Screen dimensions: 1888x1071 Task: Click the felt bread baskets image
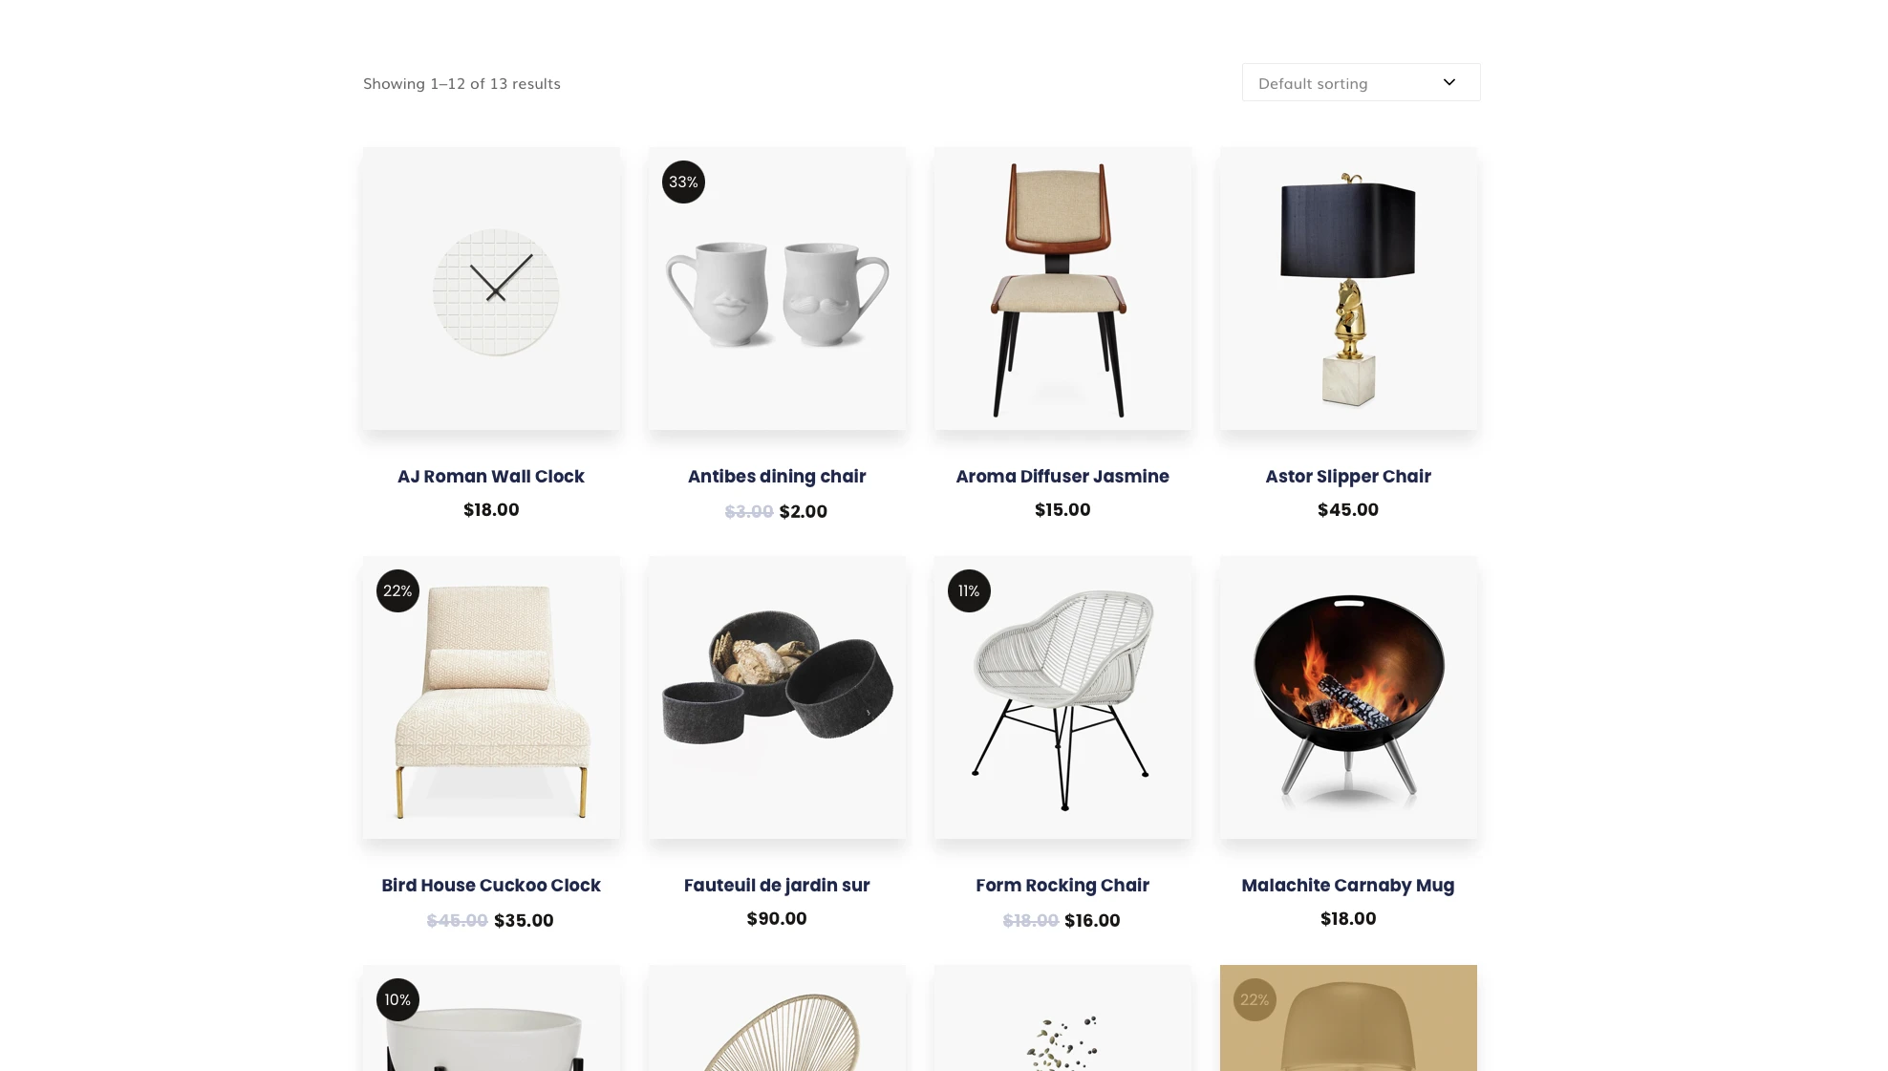(777, 697)
